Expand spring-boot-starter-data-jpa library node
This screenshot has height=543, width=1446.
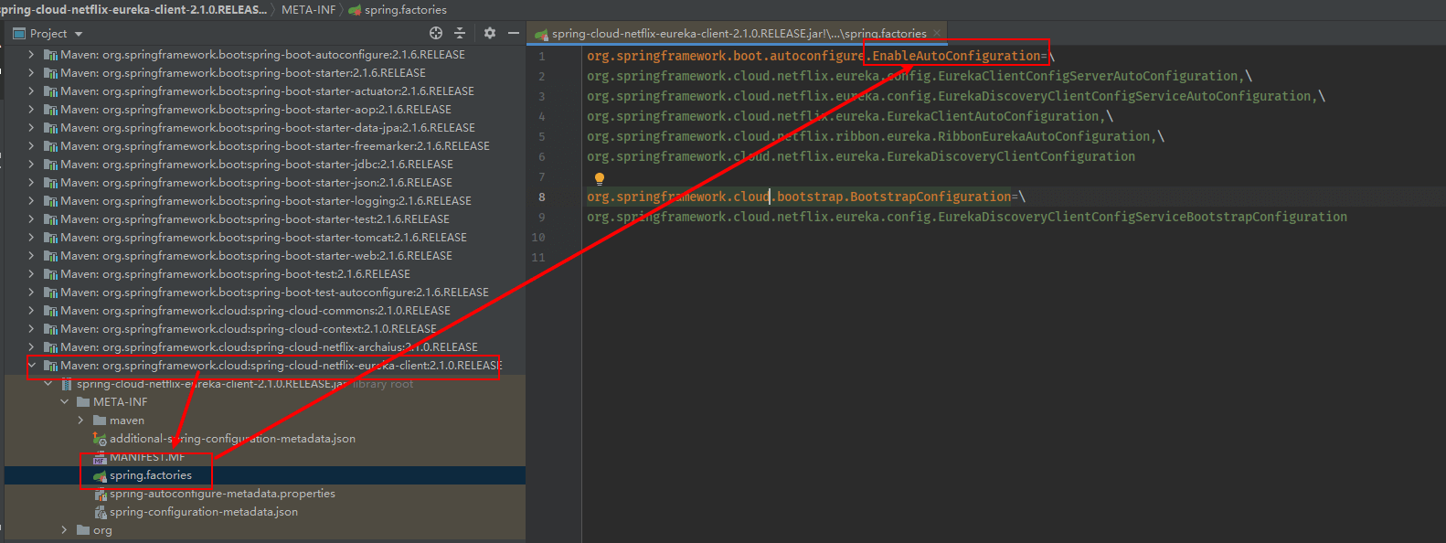point(31,127)
